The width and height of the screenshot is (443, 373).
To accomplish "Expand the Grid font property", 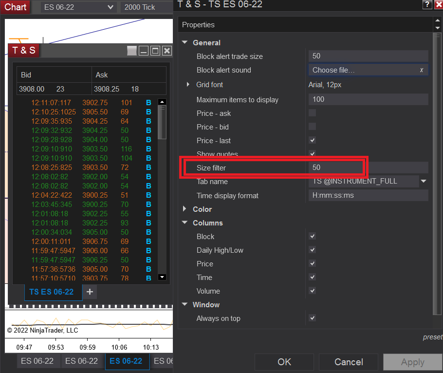I will pyautogui.click(x=188, y=84).
